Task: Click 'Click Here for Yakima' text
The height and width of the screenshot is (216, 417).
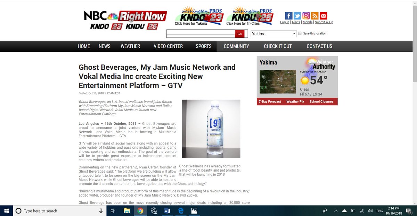Action: 191,24
